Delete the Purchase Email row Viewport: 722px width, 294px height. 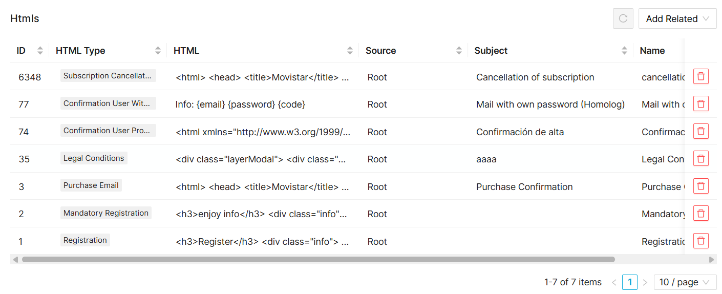pos(700,186)
